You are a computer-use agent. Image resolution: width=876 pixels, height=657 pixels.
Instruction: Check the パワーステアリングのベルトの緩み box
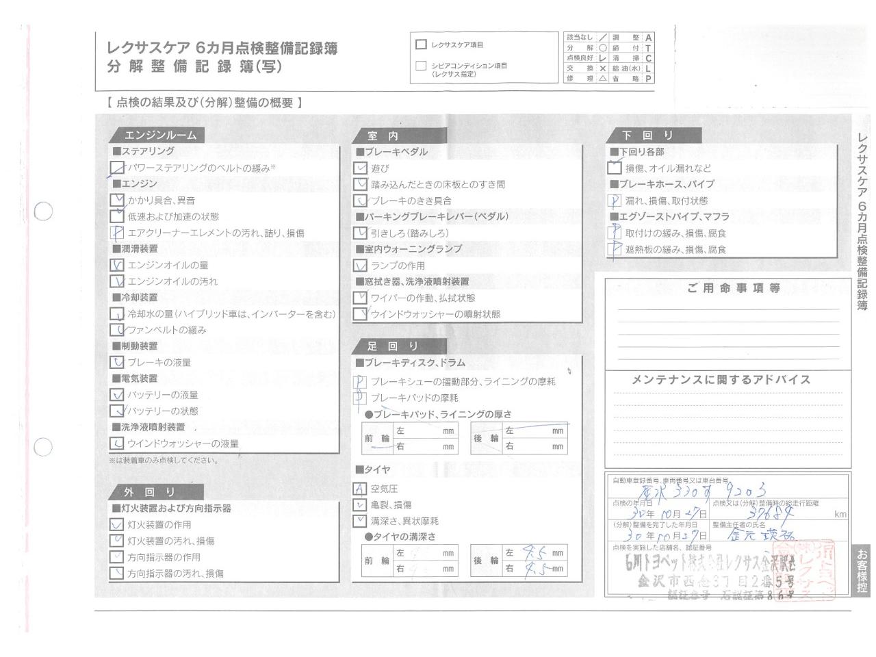[117, 168]
